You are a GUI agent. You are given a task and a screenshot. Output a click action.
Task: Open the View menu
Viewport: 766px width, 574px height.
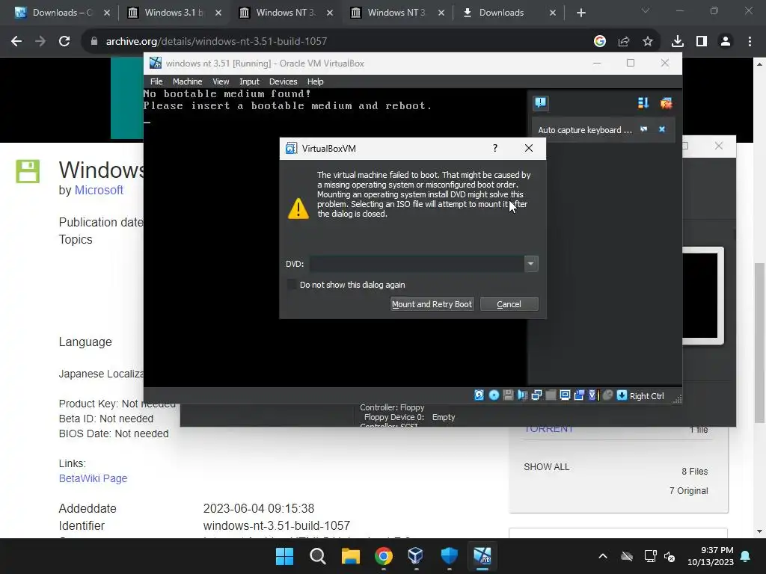pyautogui.click(x=221, y=81)
